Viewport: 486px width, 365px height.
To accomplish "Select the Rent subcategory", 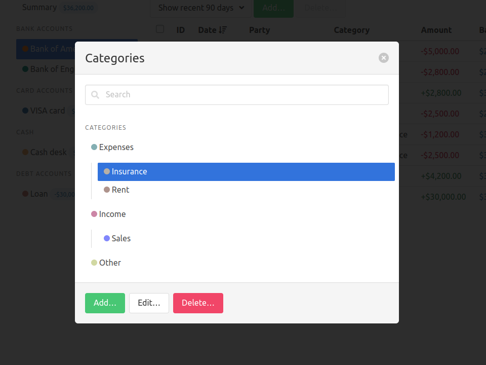I will click(120, 190).
